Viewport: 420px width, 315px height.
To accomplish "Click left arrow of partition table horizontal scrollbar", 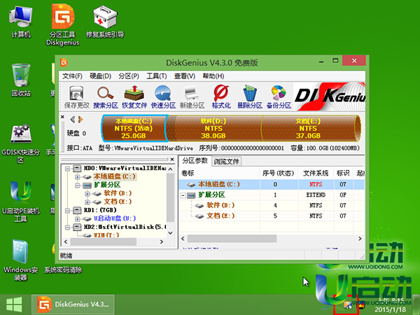I will tap(183, 239).
